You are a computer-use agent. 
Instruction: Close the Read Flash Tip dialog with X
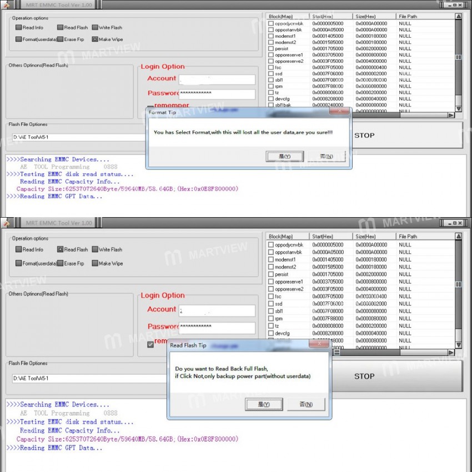coord(319,344)
